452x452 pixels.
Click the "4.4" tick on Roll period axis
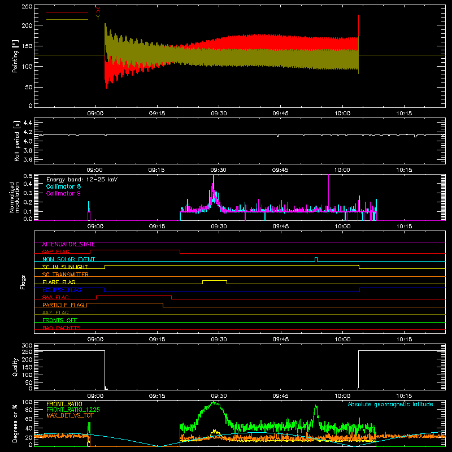[x=28, y=123]
